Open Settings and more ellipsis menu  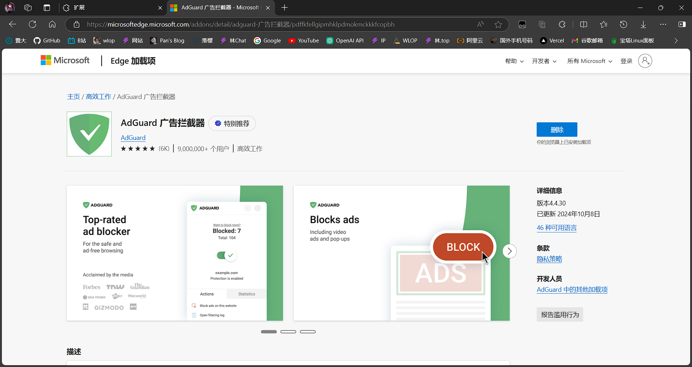point(663,24)
